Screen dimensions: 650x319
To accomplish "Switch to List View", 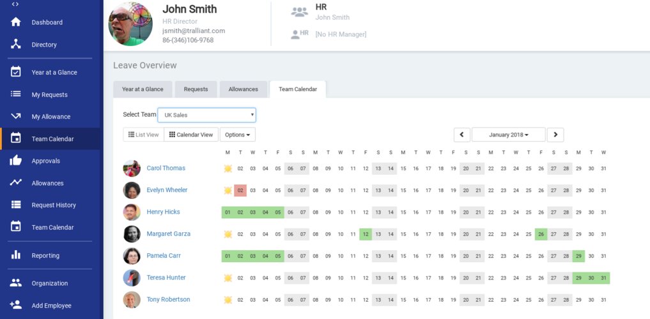I will click(143, 135).
